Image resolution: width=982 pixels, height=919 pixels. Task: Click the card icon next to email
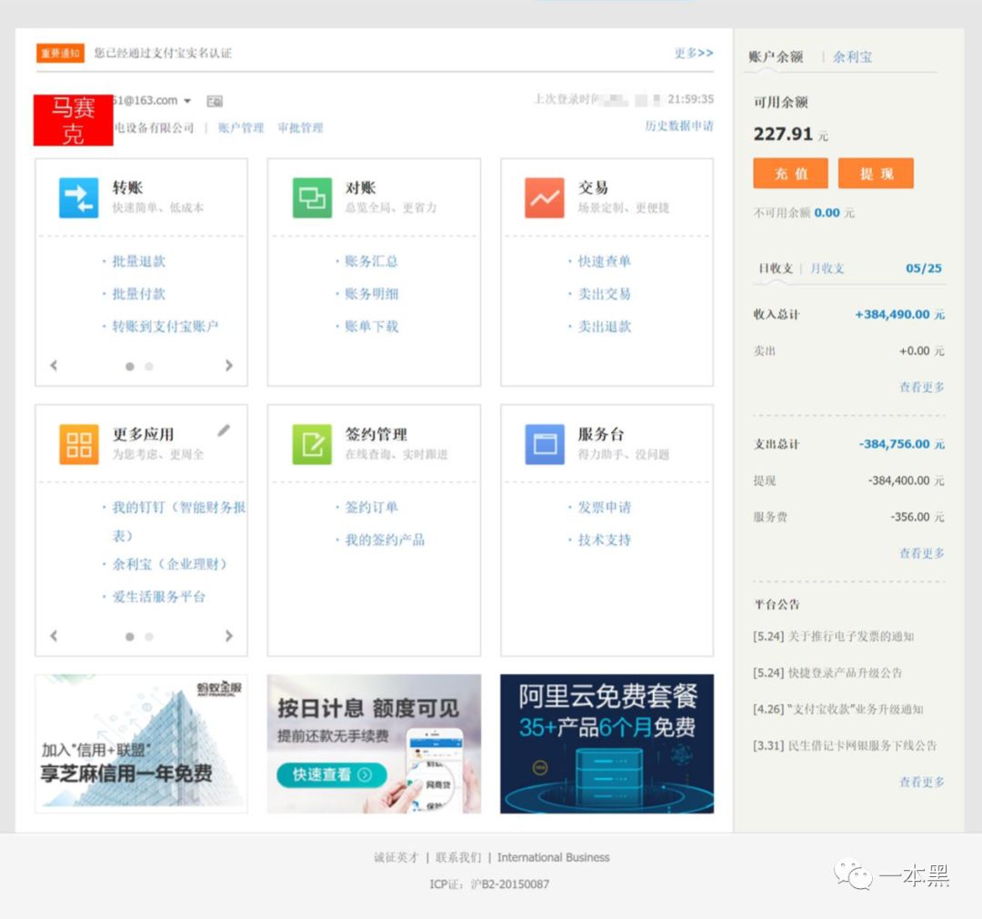tap(215, 101)
